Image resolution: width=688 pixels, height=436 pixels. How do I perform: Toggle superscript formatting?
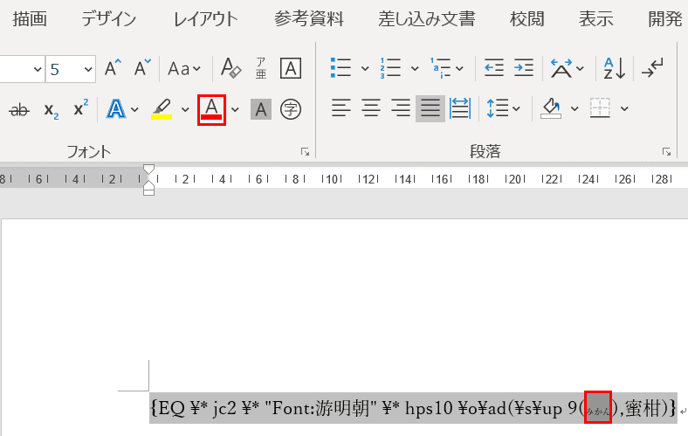coord(80,108)
